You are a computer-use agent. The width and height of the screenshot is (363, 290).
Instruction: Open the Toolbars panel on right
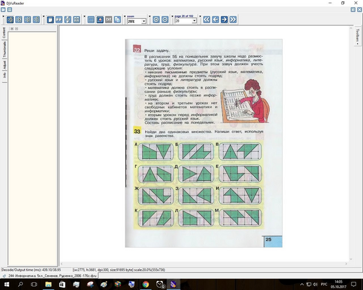[x=358, y=36]
